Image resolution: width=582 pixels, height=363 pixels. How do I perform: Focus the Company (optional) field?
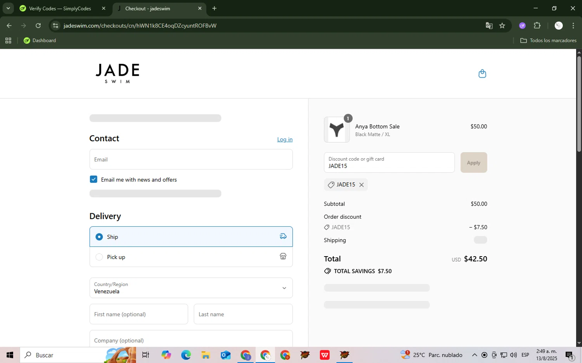click(191, 339)
